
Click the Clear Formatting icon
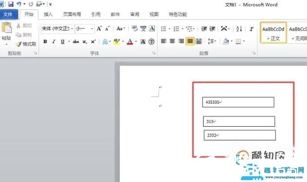tap(135, 29)
